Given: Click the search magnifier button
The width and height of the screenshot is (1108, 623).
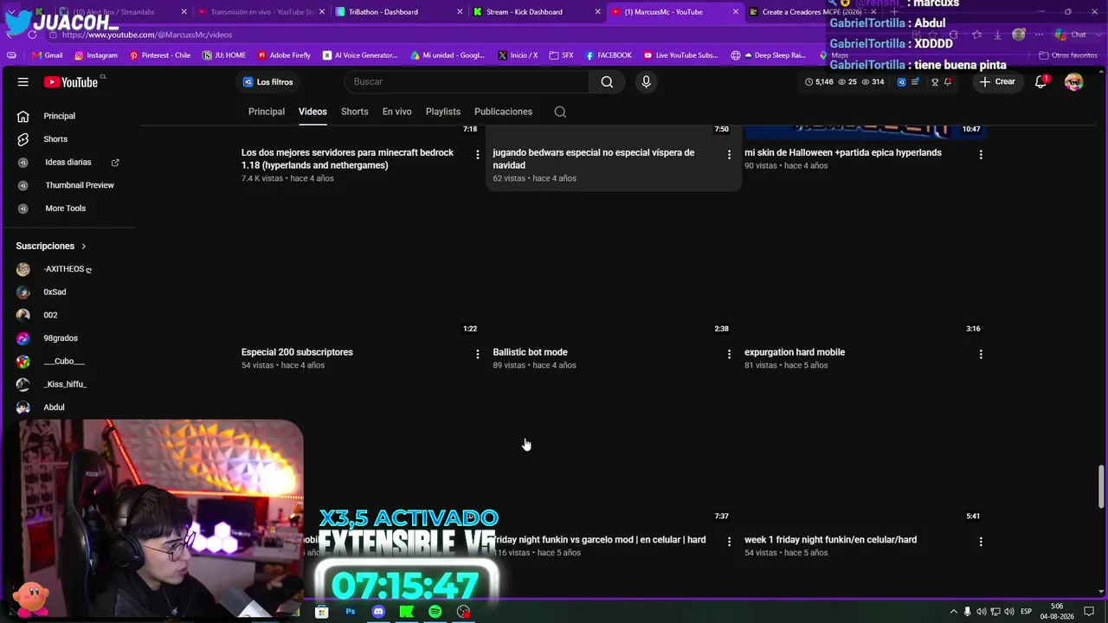Looking at the screenshot, I should coord(607,82).
